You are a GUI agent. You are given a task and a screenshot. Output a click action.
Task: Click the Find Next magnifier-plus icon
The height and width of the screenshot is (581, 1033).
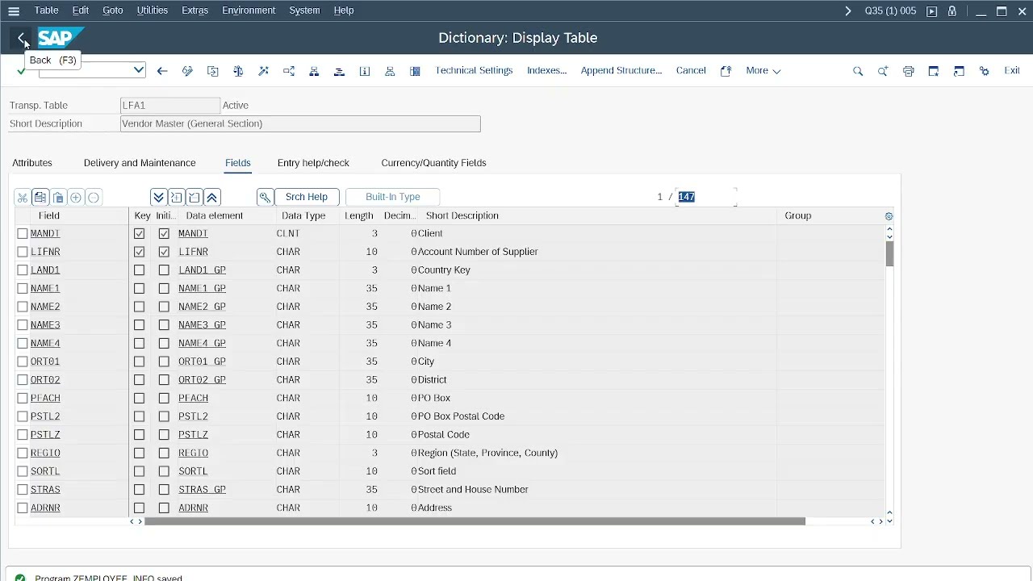click(883, 71)
